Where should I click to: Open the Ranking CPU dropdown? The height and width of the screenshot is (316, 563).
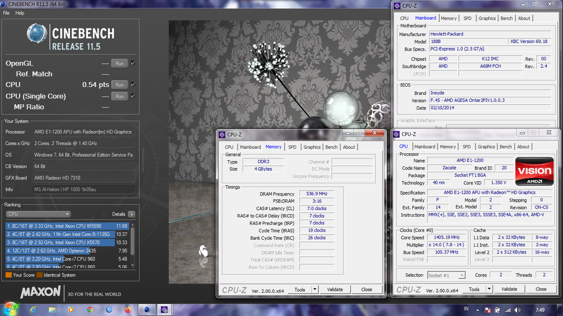click(38, 214)
